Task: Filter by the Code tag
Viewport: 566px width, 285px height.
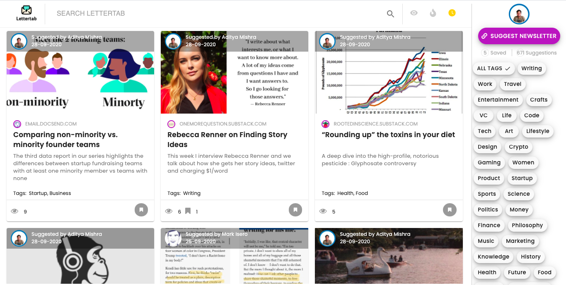Action: [532, 116]
